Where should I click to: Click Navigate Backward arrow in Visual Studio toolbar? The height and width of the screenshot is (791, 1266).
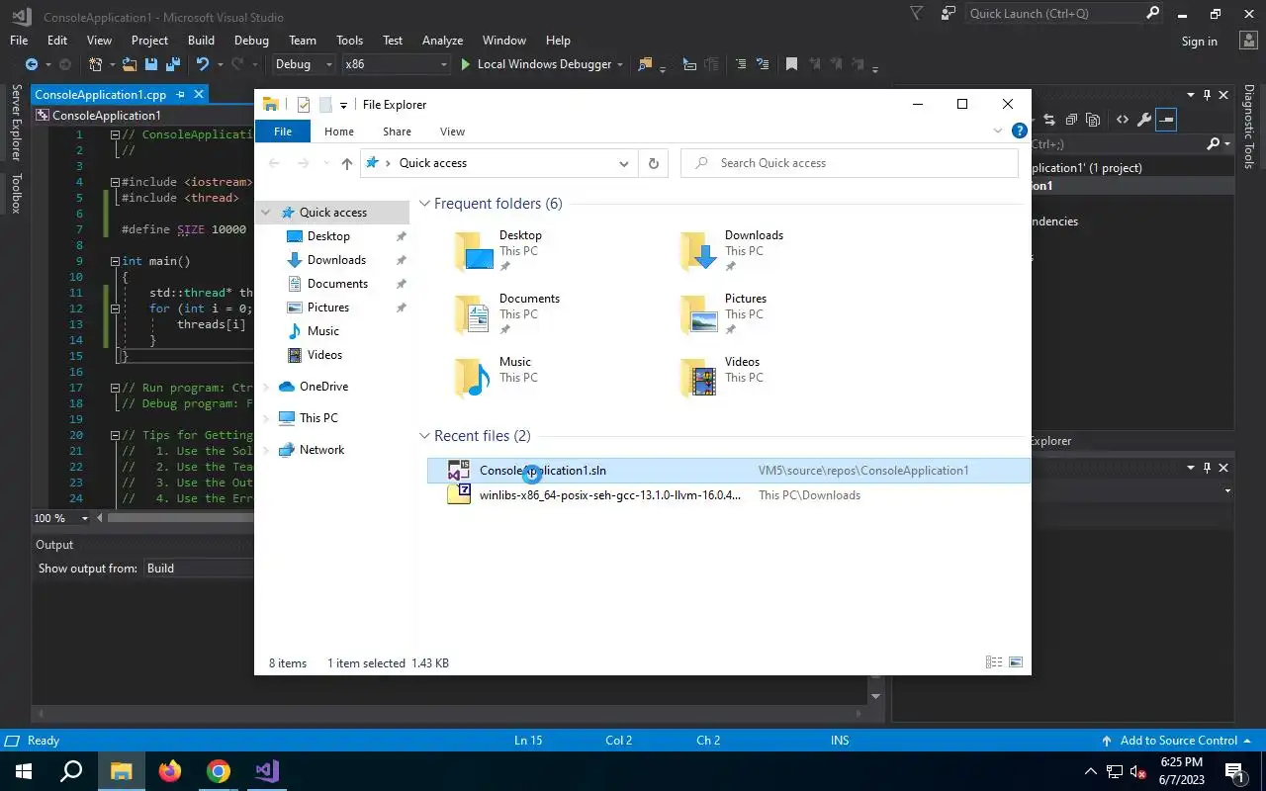[x=32, y=64]
